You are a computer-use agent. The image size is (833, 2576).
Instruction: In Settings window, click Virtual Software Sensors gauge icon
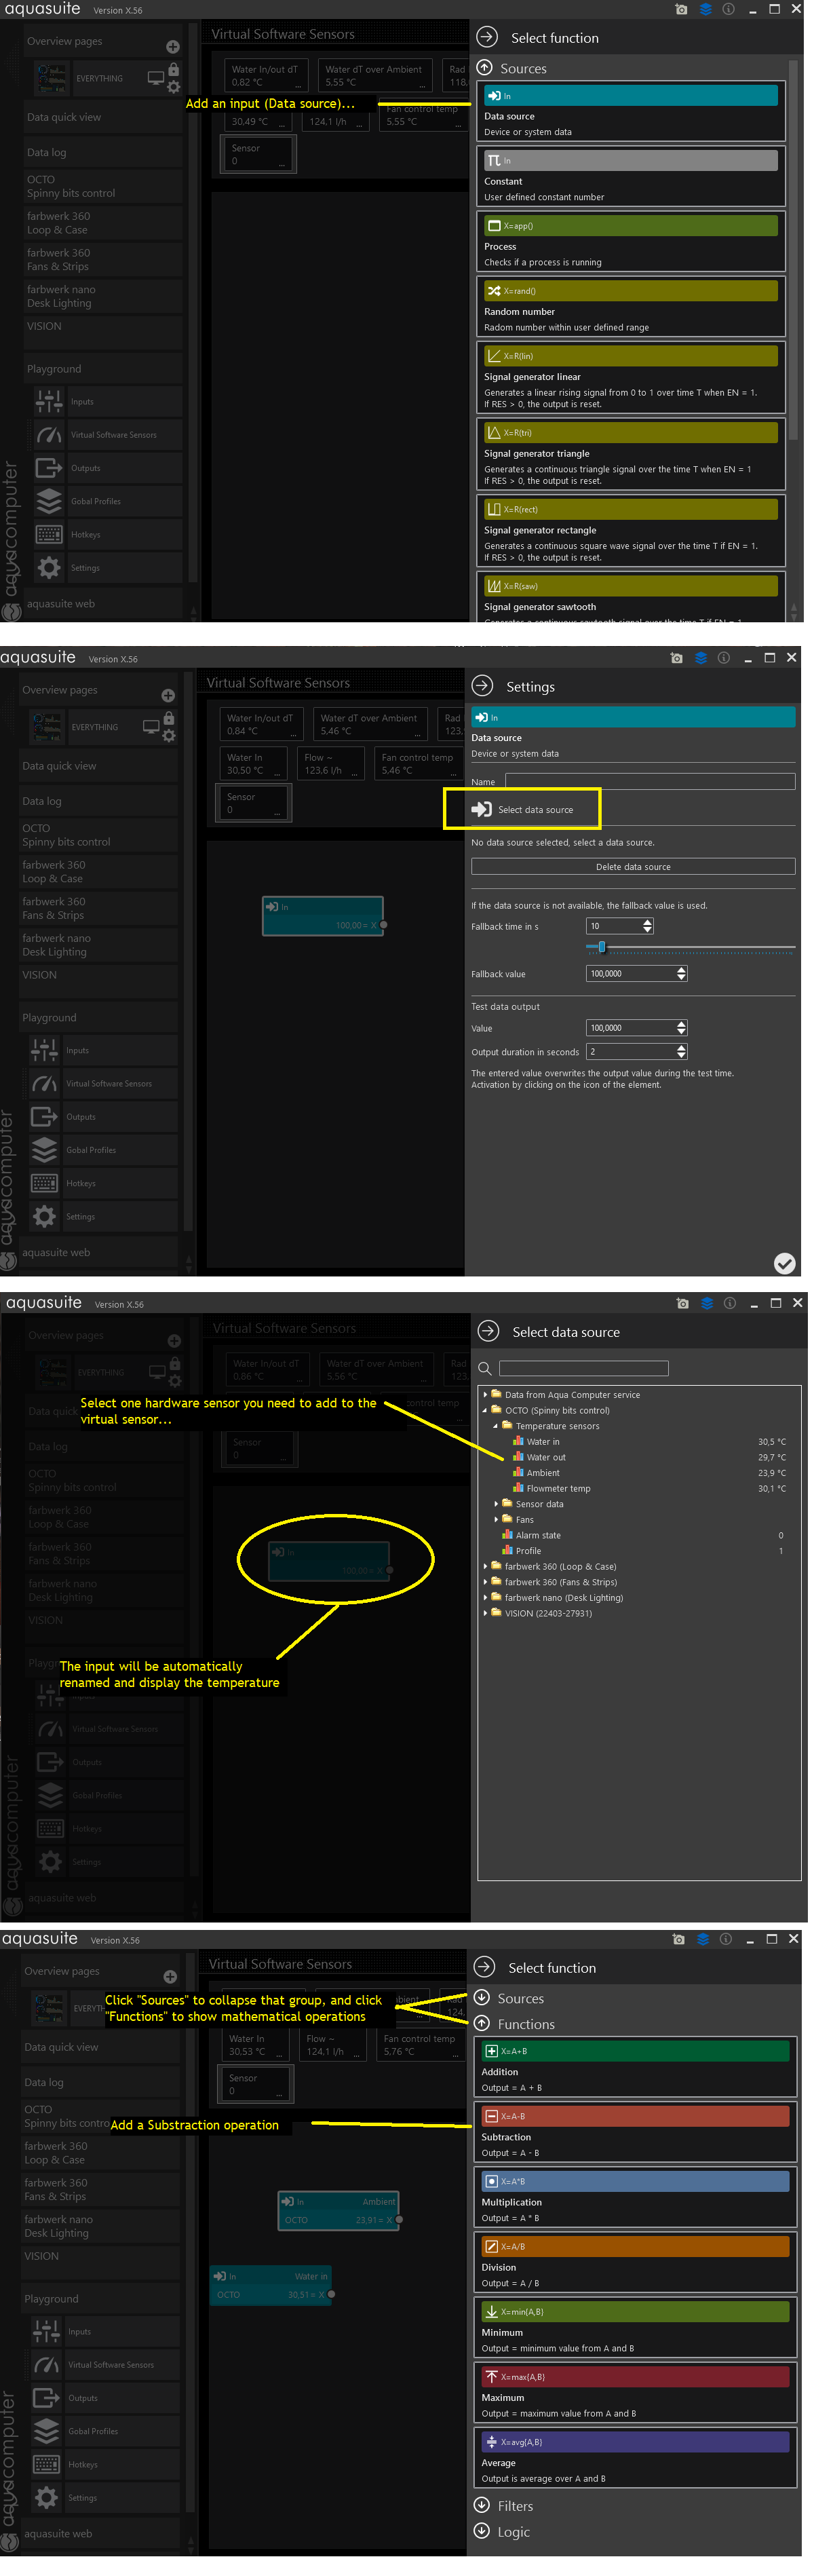pos(44,1083)
